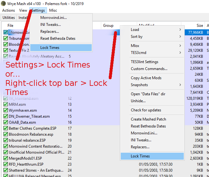Select Reset Bethesda Dates in context menu
The image size is (209, 177).
pos(152,126)
